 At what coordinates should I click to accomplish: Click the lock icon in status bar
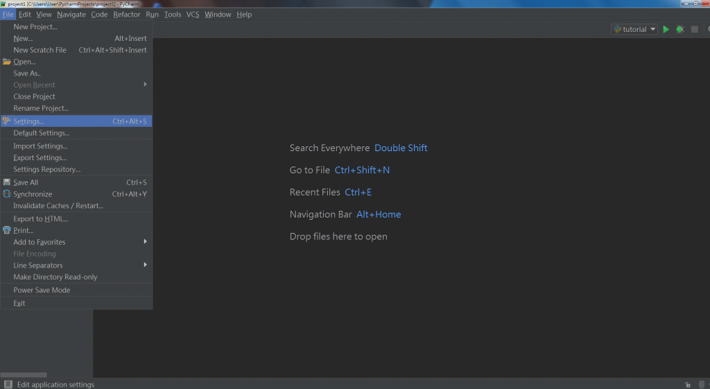[687, 384]
